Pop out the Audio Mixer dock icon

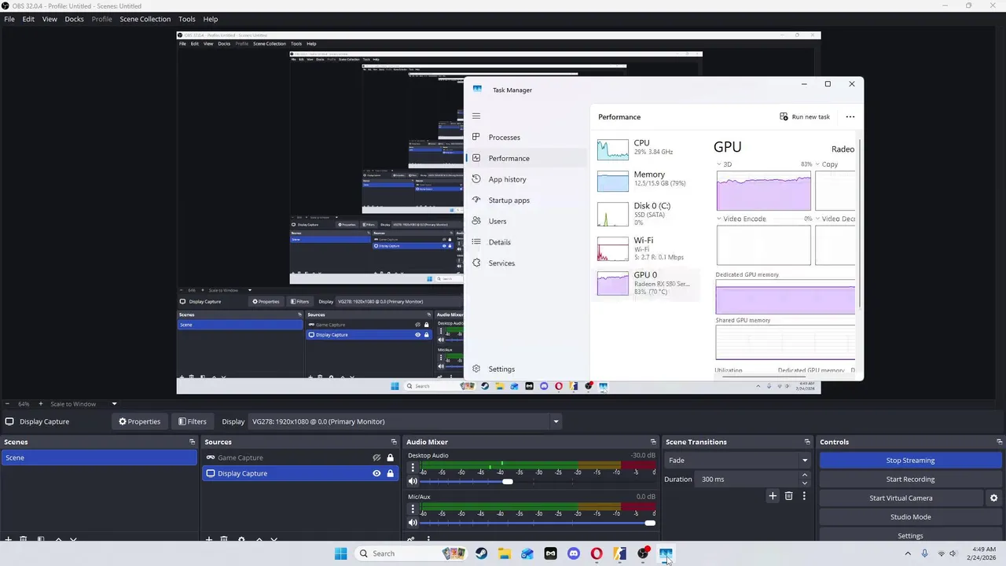click(652, 442)
